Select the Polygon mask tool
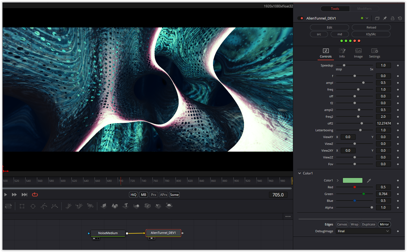This screenshot has height=252, width=407. (44, 206)
